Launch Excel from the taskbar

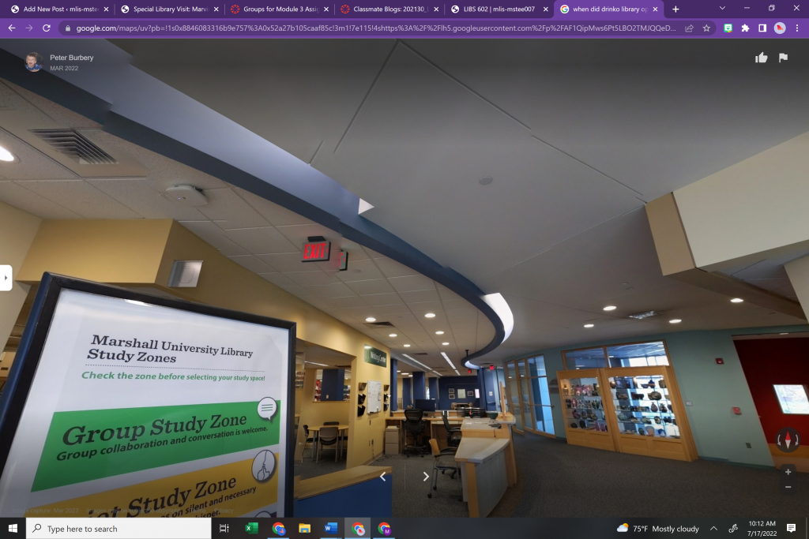tap(251, 528)
